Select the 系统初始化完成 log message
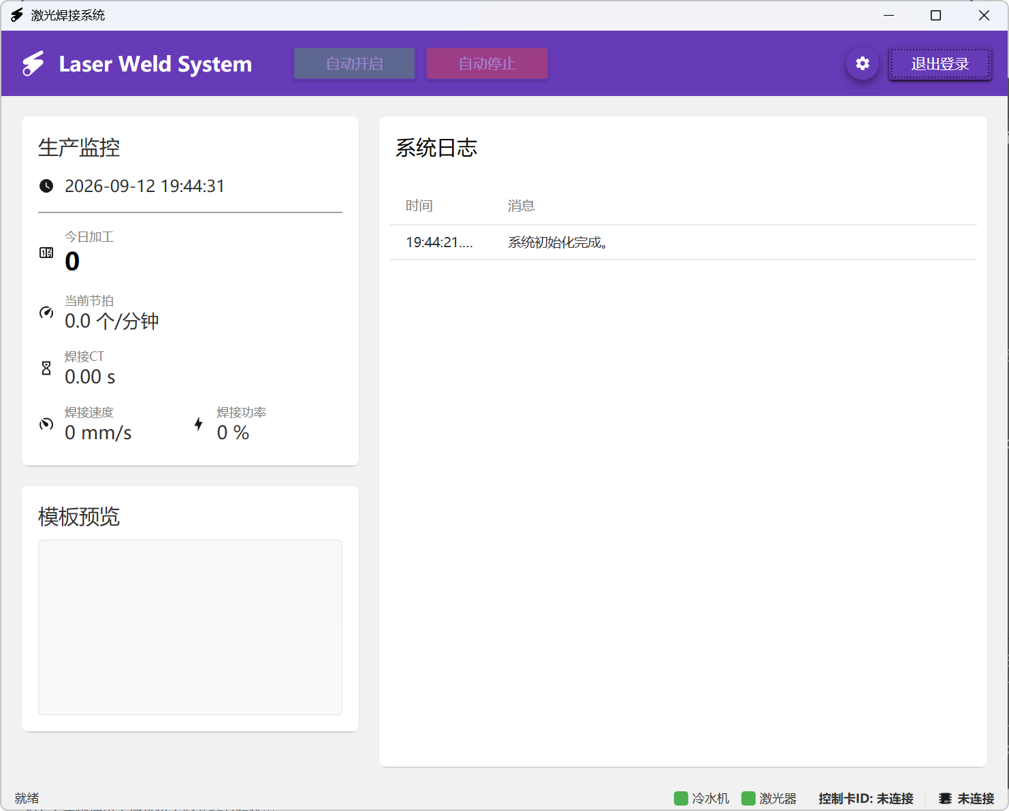The image size is (1009, 811). click(558, 242)
